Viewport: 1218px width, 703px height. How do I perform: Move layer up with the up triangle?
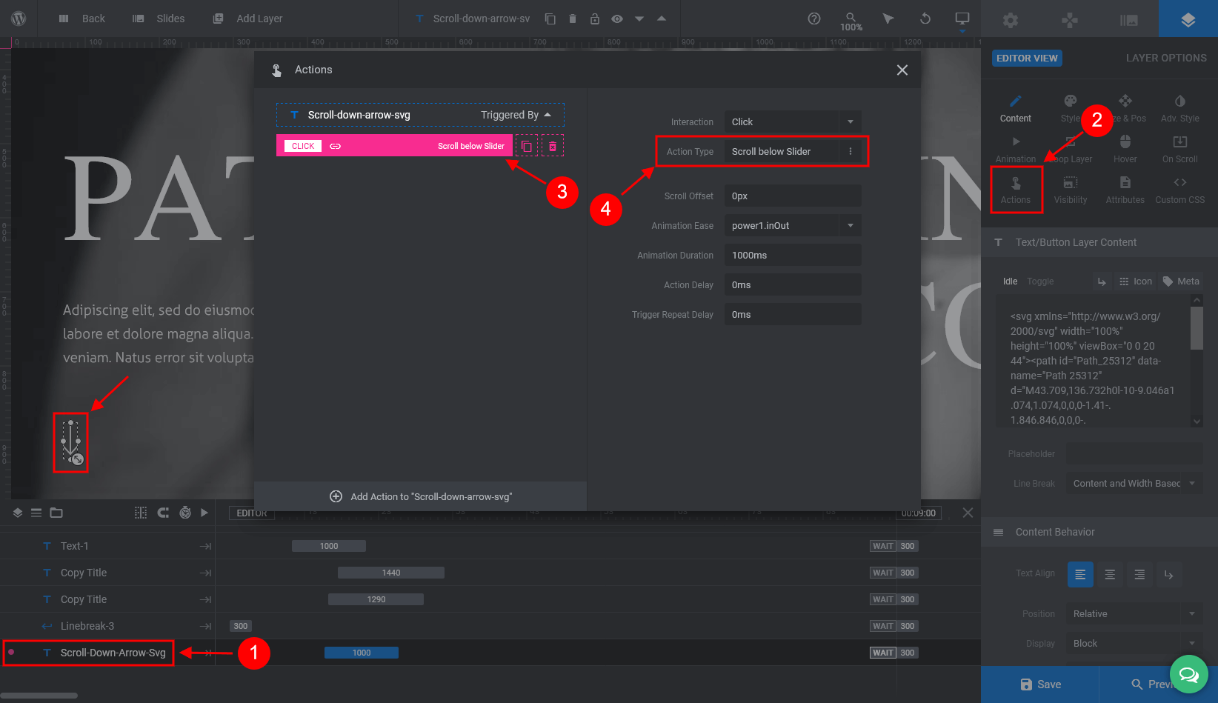coord(662,19)
